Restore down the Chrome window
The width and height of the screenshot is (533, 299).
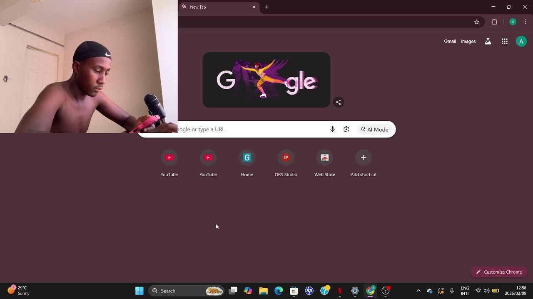coord(509,7)
